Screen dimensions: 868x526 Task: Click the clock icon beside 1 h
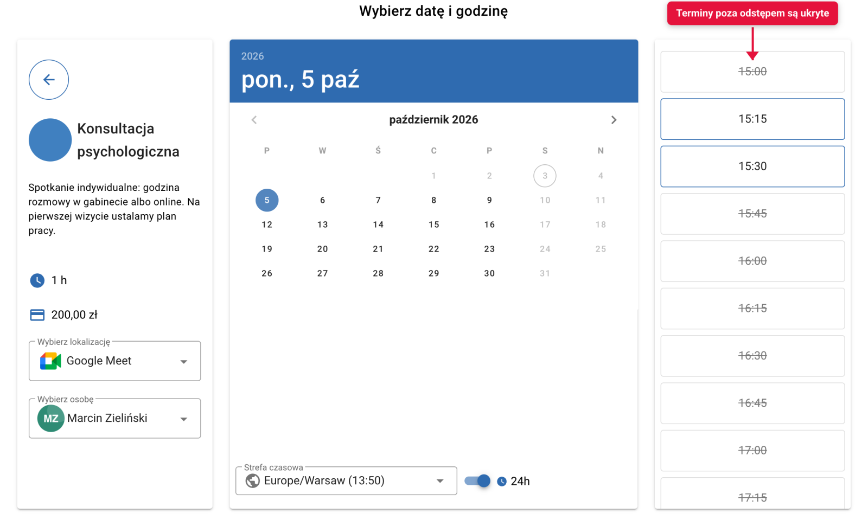[37, 280]
